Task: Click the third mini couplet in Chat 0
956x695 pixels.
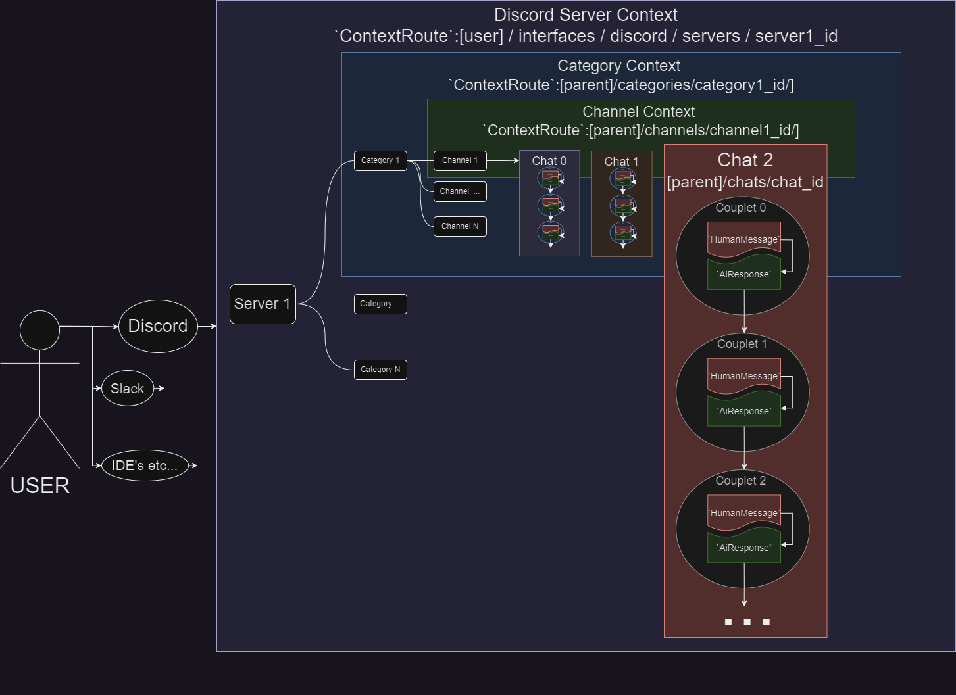Action: point(551,232)
